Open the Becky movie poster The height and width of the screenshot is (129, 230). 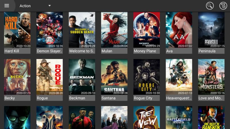click(x=17, y=77)
